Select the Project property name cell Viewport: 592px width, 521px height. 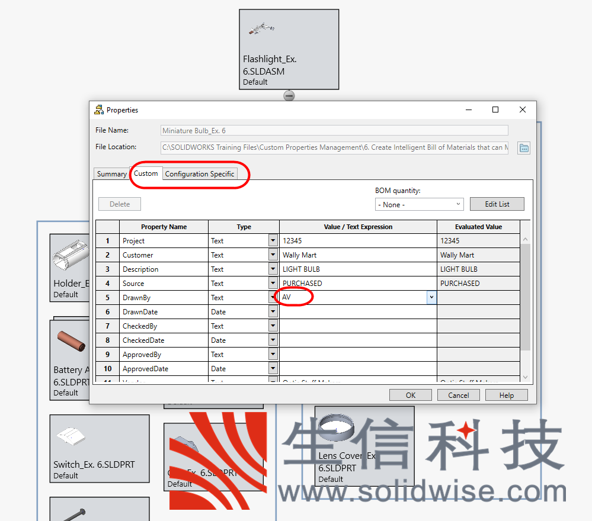[164, 241]
